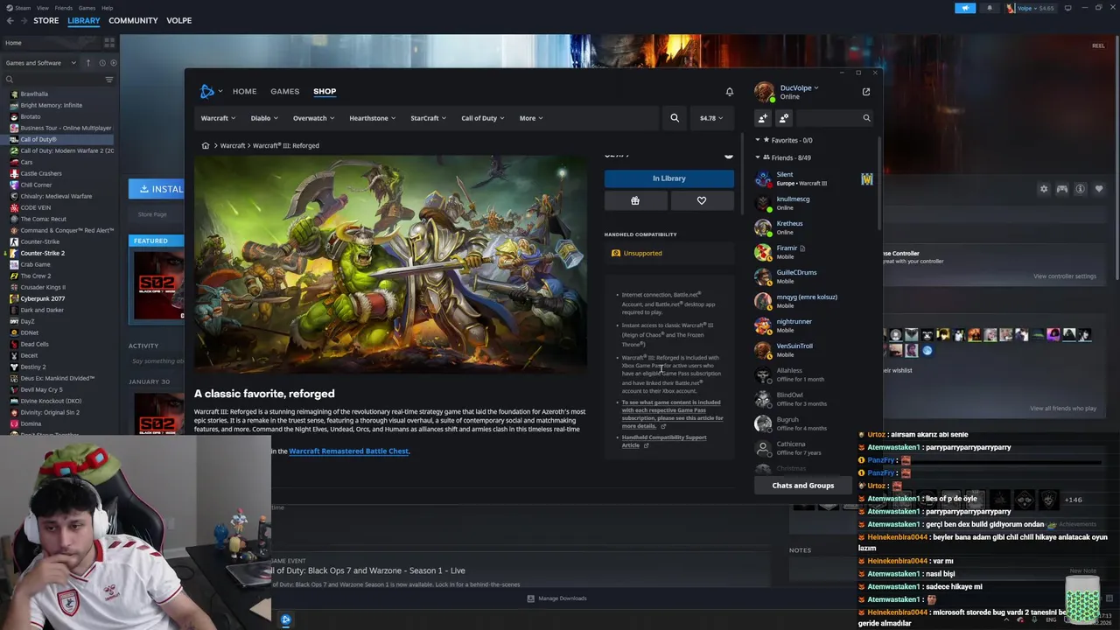
Task: Open Steam STORE tab
Action: tap(46, 21)
